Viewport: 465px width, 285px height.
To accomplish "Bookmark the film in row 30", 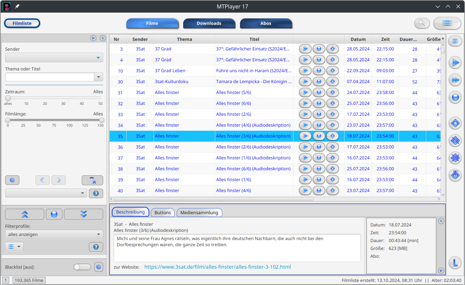I will 333,81.
